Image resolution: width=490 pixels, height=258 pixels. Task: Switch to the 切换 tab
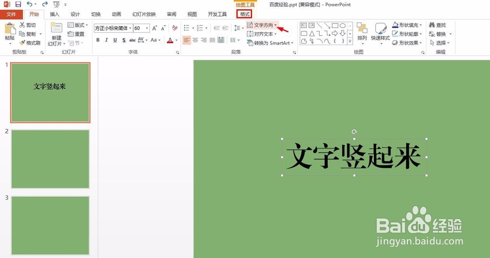coord(96,14)
